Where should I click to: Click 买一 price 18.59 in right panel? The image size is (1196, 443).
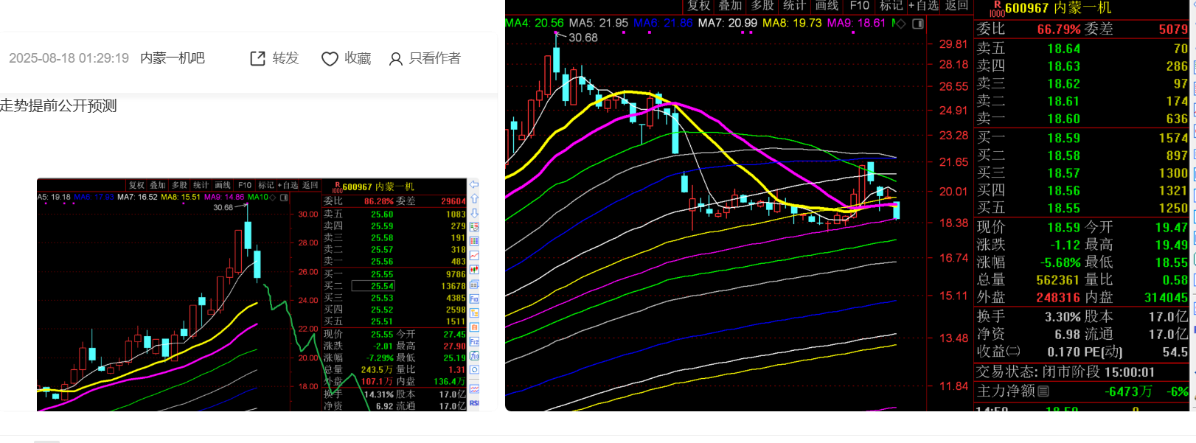pyautogui.click(x=1063, y=138)
